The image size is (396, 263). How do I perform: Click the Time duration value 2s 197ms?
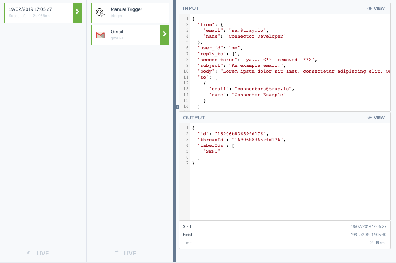coord(378,243)
